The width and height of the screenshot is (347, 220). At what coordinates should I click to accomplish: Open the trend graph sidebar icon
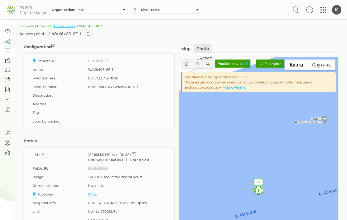pos(8,99)
